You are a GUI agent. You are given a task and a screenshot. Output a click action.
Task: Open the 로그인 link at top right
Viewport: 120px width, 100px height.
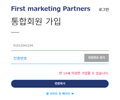[104, 9]
